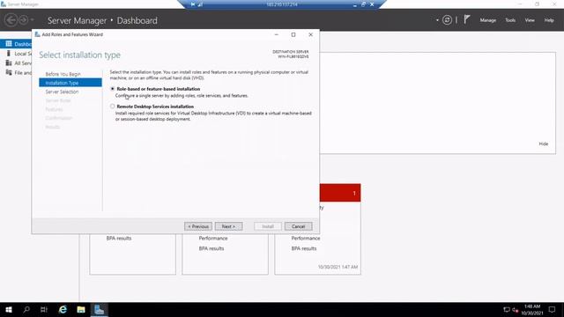Open the Tools menu
The height and width of the screenshot is (317, 564).
(x=510, y=20)
